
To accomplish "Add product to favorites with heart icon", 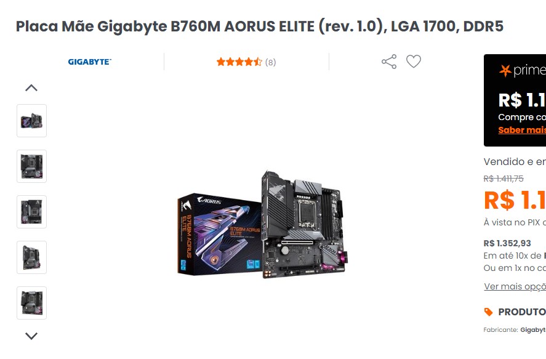I will pyautogui.click(x=414, y=62).
